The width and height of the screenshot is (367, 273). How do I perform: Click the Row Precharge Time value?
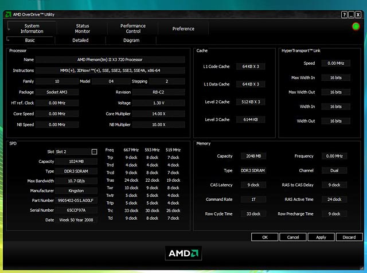[x=334, y=214]
